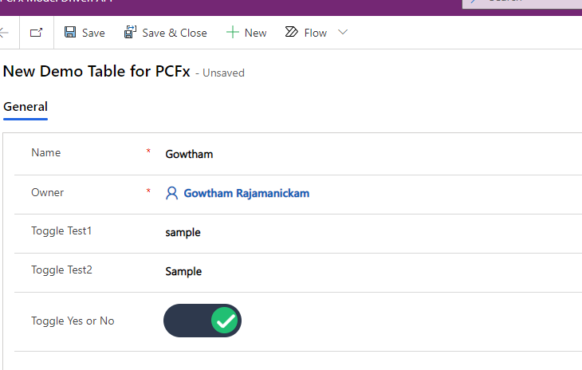Viewport: 582px width, 370px height.
Task: Click the Name field containing Gowtham
Action: pyautogui.click(x=189, y=154)
